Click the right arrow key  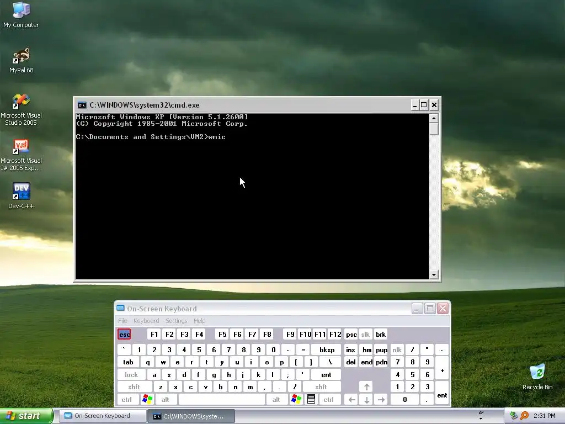point(381,400)
